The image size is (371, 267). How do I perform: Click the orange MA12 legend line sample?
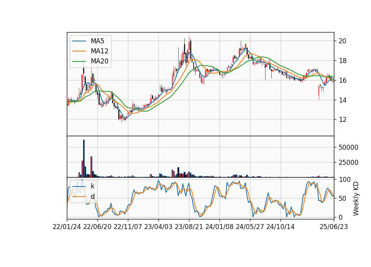point(79,51)
